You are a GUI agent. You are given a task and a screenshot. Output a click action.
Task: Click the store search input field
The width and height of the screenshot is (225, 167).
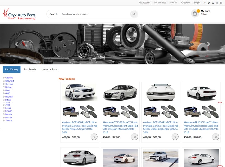click(94, 14)
